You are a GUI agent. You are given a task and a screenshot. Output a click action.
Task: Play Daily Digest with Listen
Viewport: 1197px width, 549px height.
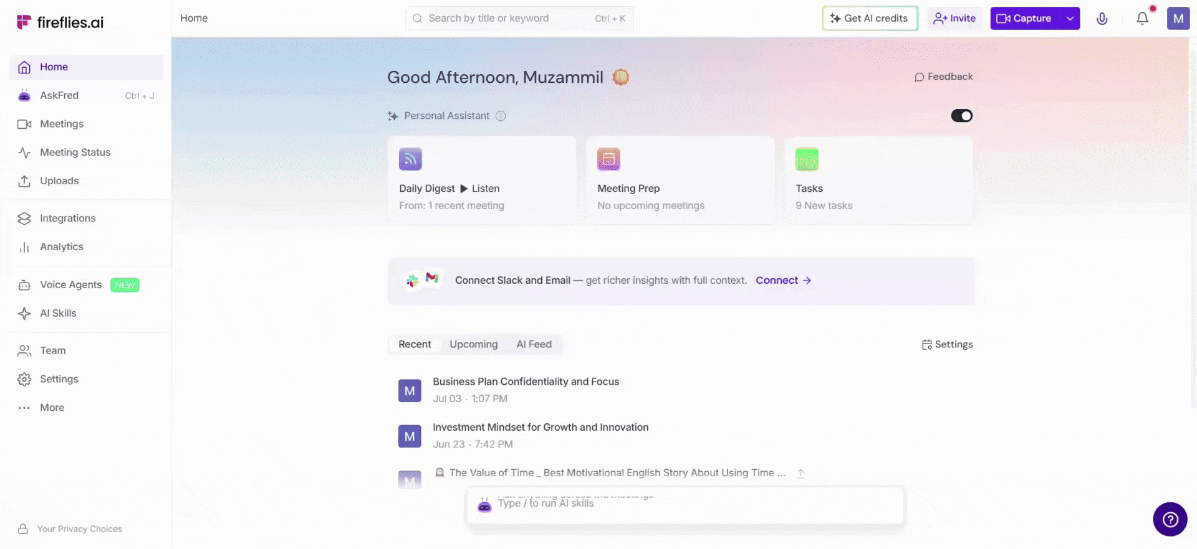479,189
